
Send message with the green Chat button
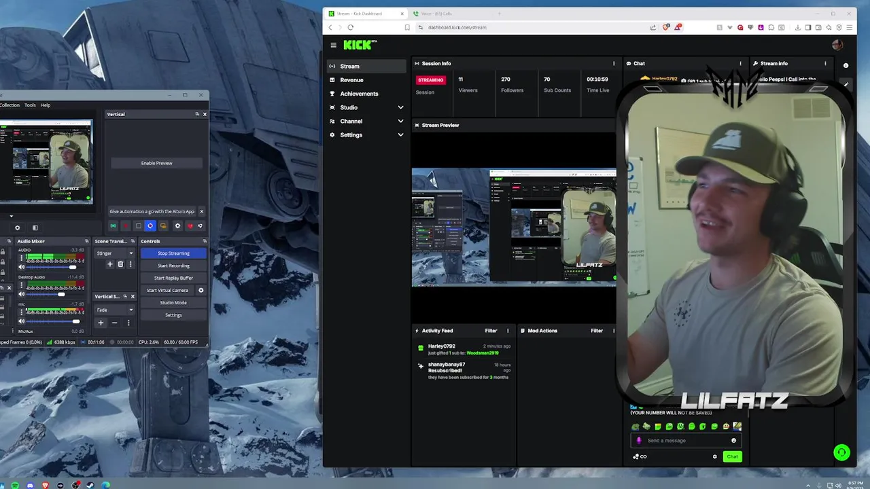732,456
